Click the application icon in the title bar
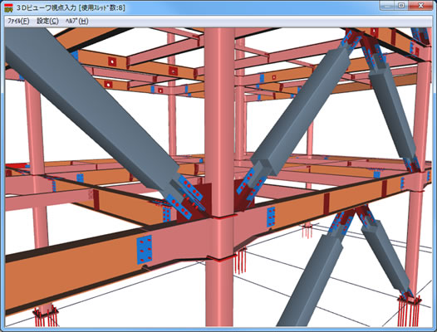The width and height of the screenshot is (437, 332). pyautogui.click(x=9, y=7)
